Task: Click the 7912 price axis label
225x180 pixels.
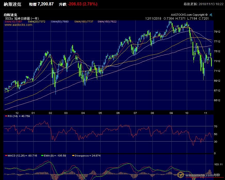Action: (217, 32)
